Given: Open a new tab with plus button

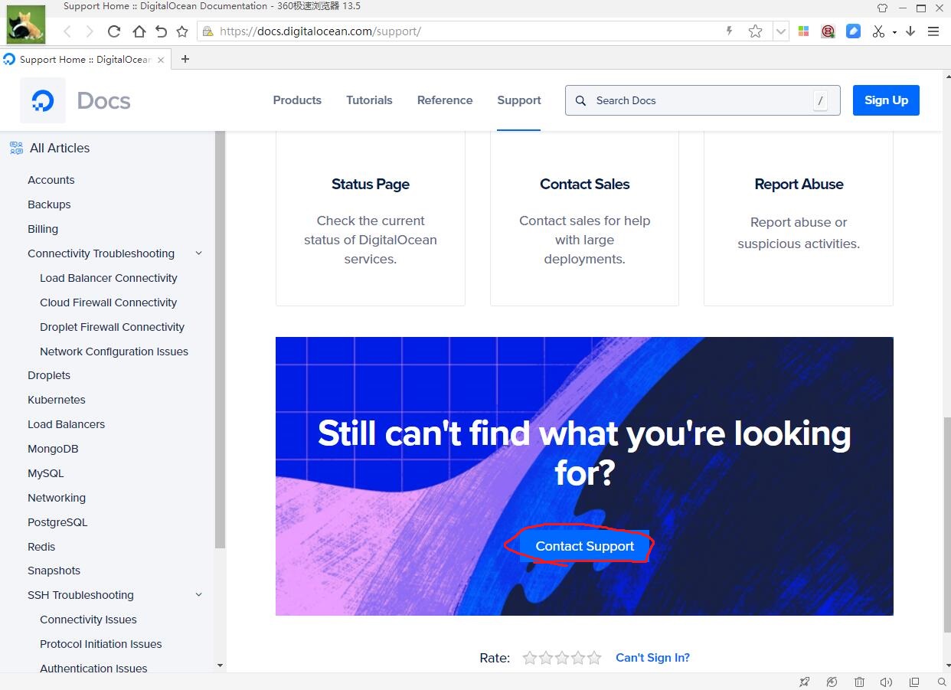Looking at the screenshot, I should [x=185, y=59].
